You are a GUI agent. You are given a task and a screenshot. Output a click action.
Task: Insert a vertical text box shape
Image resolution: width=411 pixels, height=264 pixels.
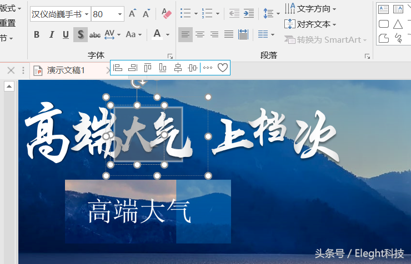[x=398, y=9]
